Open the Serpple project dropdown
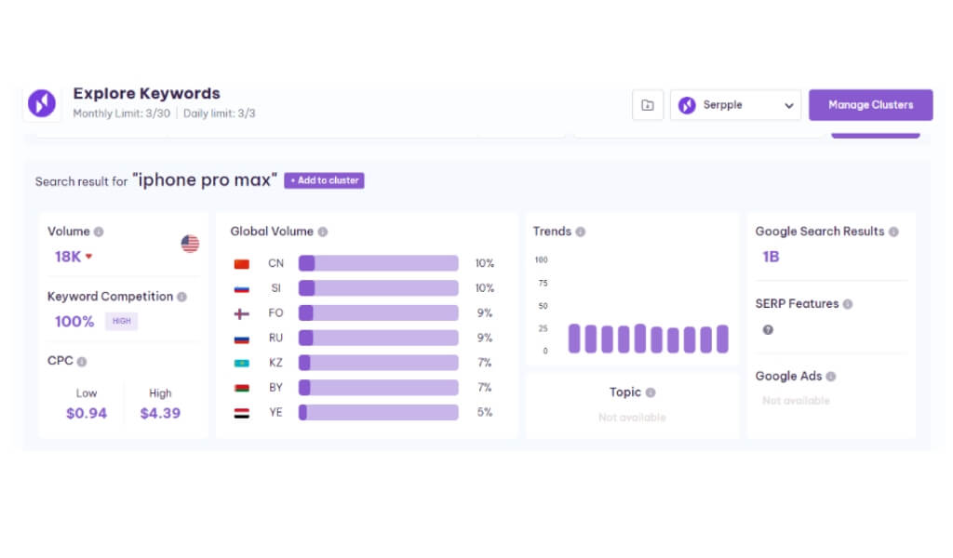 click(x=735, y=105)
